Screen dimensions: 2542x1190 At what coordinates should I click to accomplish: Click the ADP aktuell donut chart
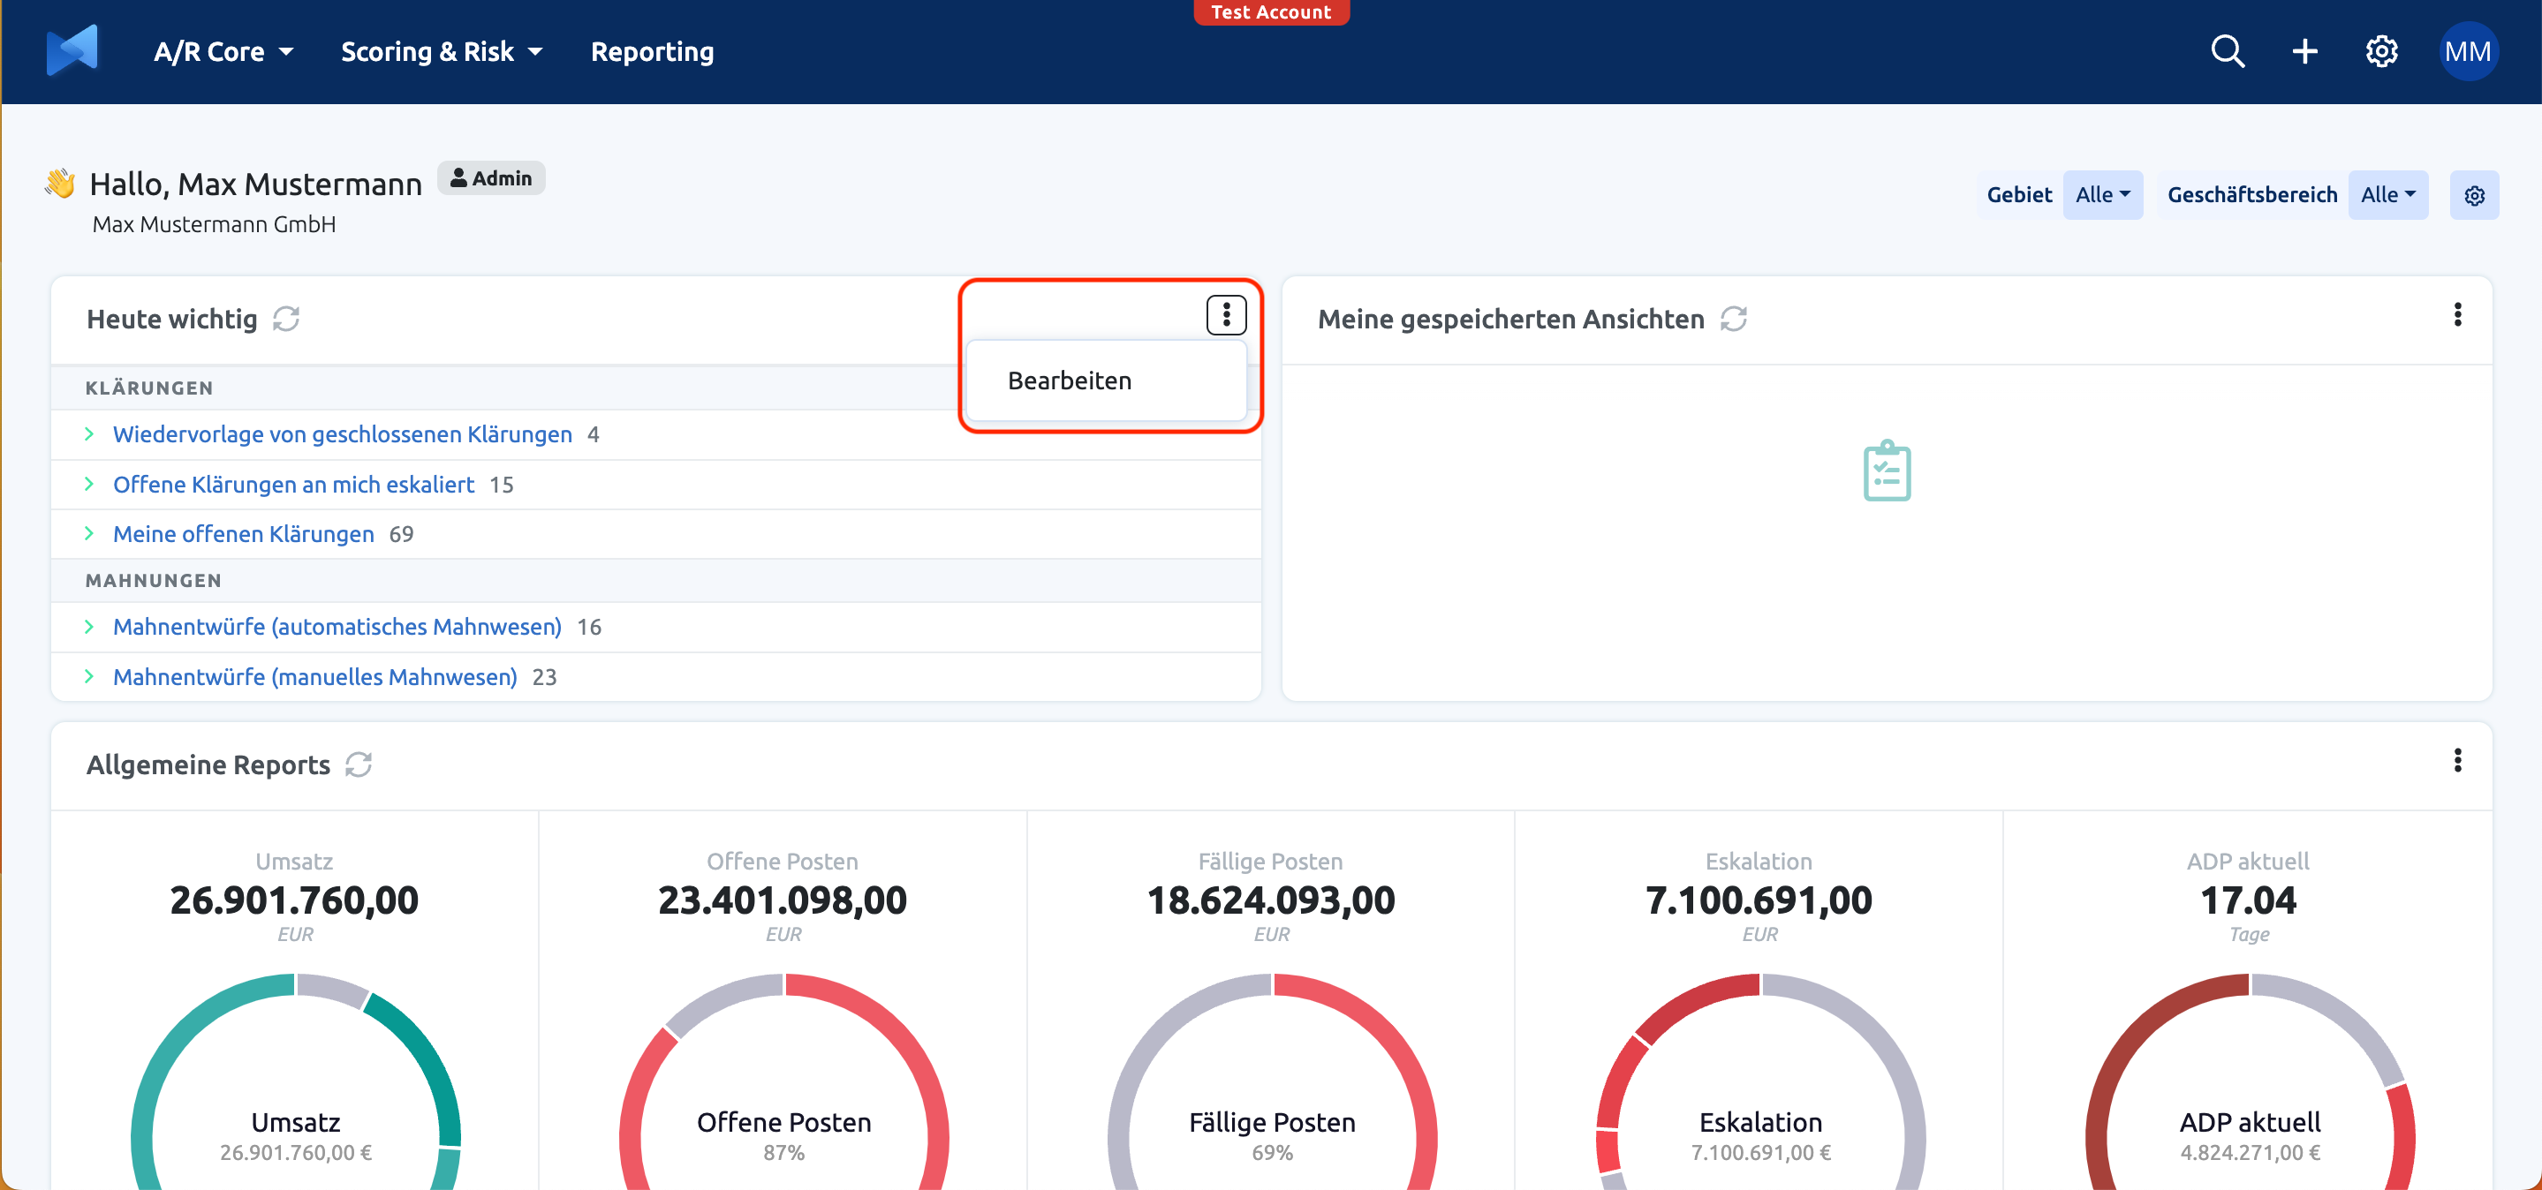(x=2250, y=1081)
